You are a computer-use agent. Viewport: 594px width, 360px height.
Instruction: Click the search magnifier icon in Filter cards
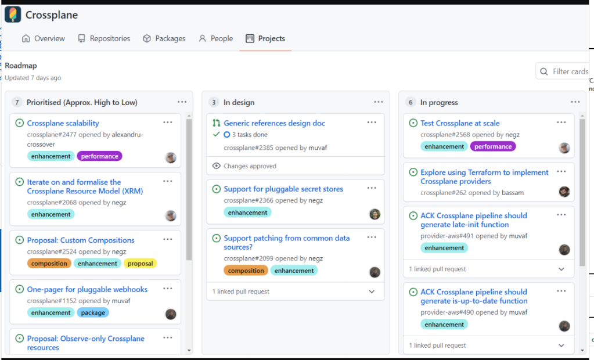tap(544, 71)
